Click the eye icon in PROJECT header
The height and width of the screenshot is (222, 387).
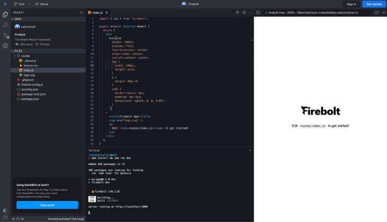click(81, 12)
